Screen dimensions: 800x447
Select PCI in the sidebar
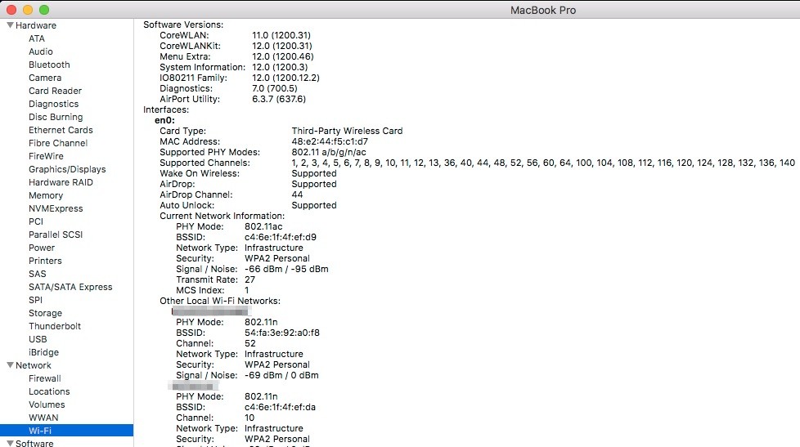[36, 221]
